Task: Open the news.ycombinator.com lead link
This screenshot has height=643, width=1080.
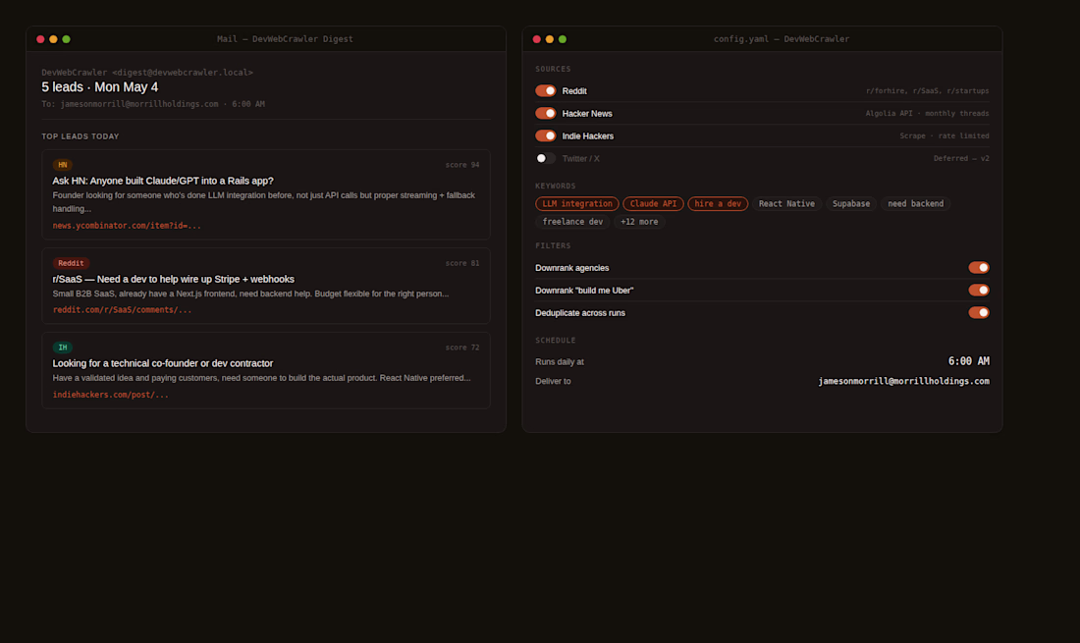Action: 127,226
